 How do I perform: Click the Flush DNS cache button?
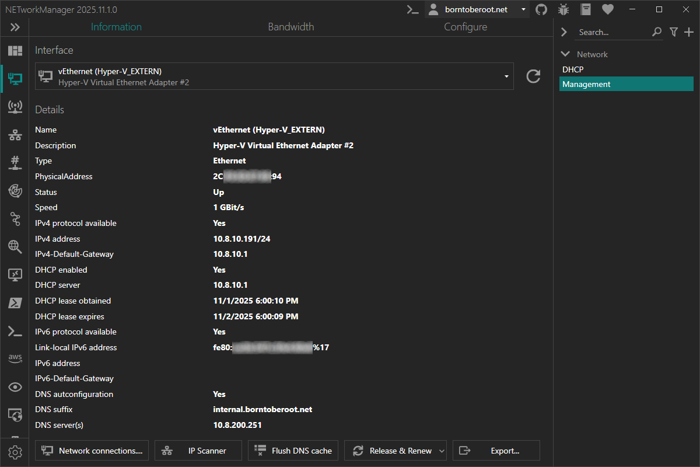coord(293,450)
